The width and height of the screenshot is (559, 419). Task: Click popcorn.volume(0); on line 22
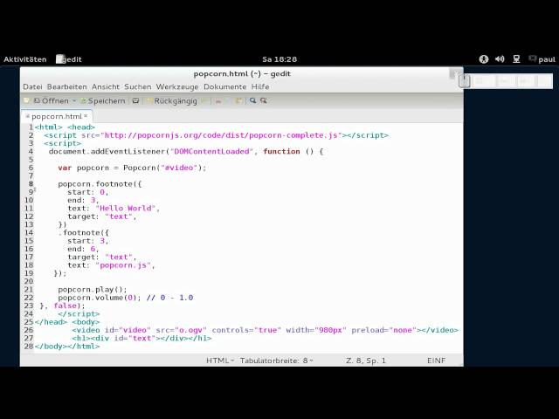100,298
